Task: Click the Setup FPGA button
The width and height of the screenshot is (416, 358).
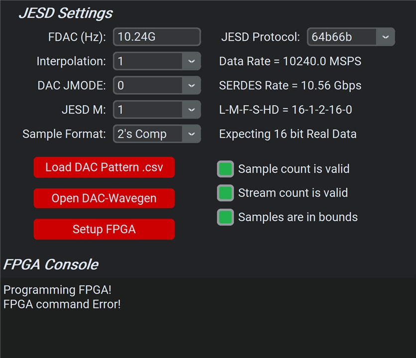Action: coord(104,229)
